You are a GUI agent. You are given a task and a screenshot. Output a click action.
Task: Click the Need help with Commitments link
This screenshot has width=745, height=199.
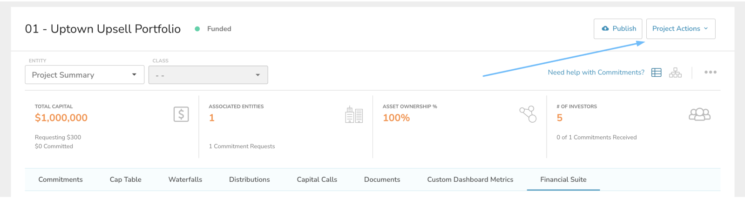(596, 73)
